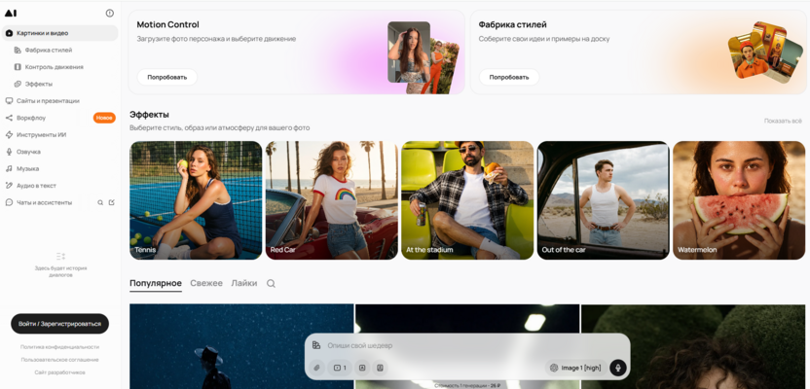Viewport: 810px width, 389px height.
Task: Click the microphone voice input button
Action: click(x=618, y=368)
